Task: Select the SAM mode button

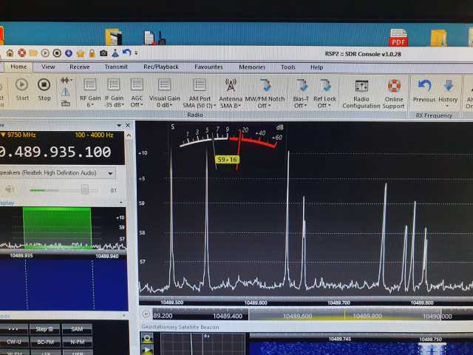Action: click(77, 328)
